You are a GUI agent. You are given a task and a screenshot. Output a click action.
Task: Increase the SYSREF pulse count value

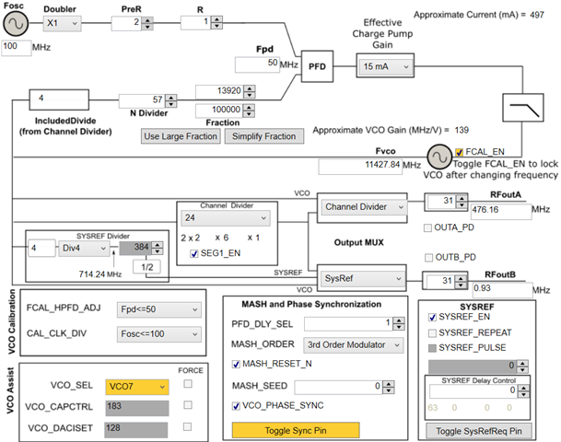click(x=523, y=364)
